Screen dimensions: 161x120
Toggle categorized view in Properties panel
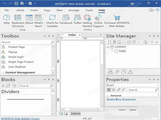(x=109, y=90)
